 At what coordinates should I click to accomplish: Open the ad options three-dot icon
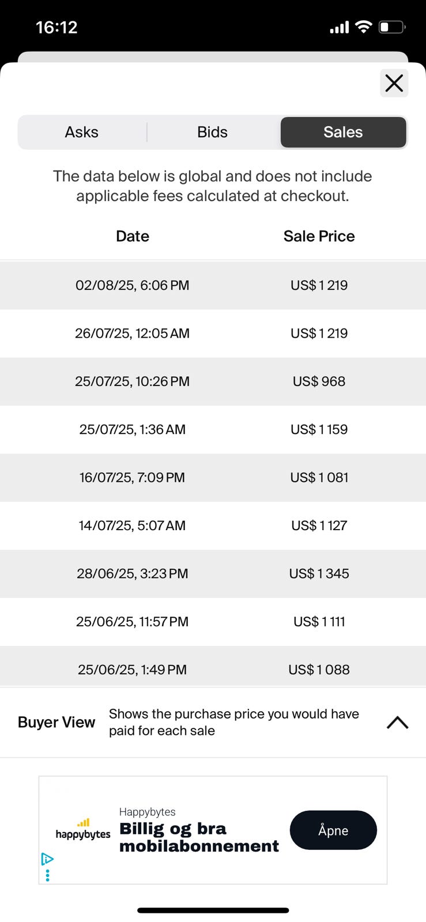(47, 875)
